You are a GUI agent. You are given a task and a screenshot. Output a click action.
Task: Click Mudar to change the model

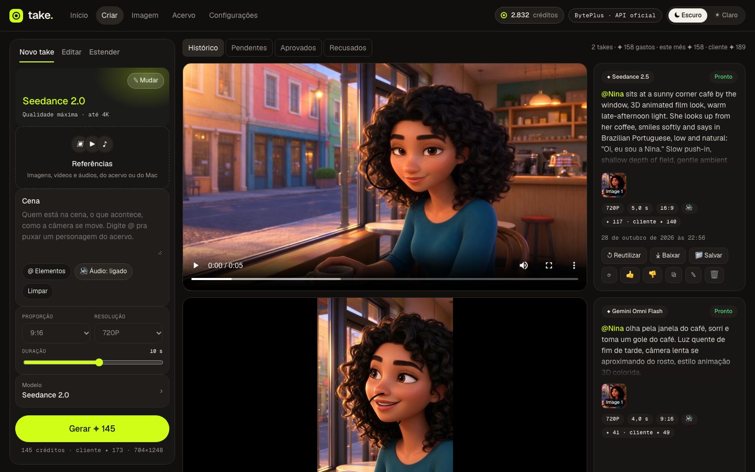point(146,80)
